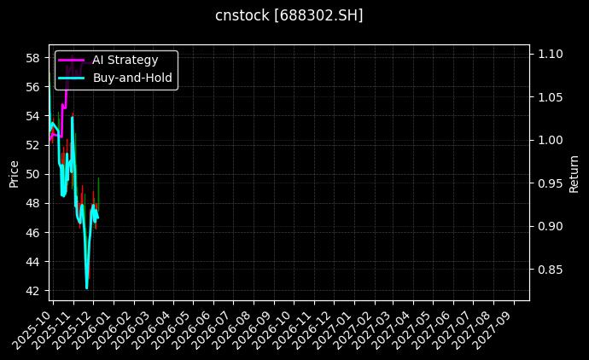Click the Return axis label
The width and height of the screenshot is (589, 360).
point(574,174)
